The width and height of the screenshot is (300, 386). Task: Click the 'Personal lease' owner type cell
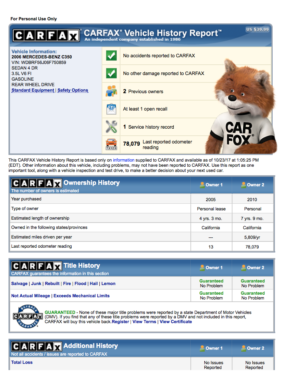(x=211, y=209)
